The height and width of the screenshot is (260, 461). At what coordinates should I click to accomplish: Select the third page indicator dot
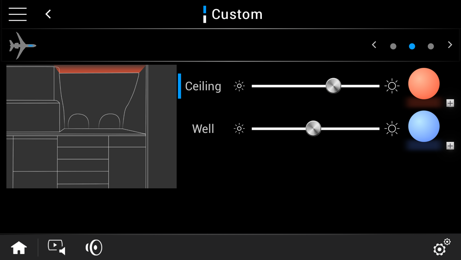coord(431,46)
